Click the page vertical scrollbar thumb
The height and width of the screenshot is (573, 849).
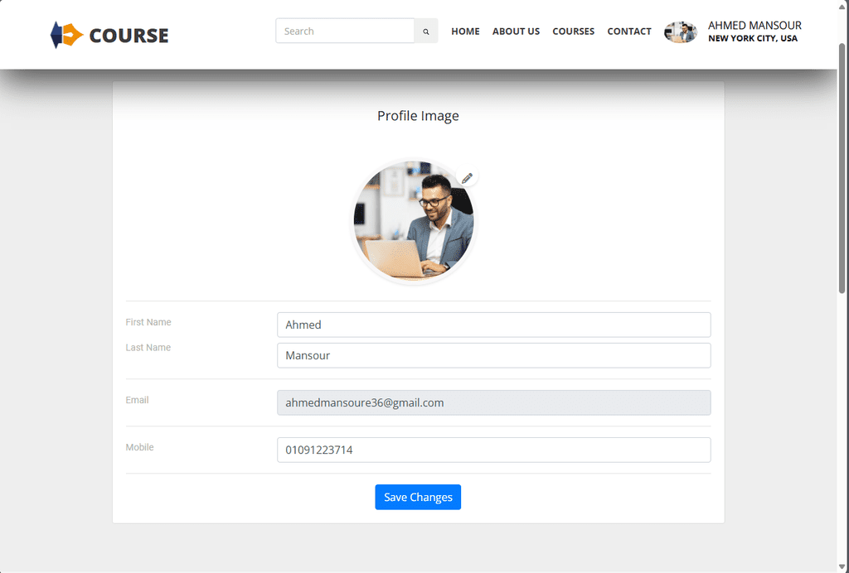click(842, 167)
